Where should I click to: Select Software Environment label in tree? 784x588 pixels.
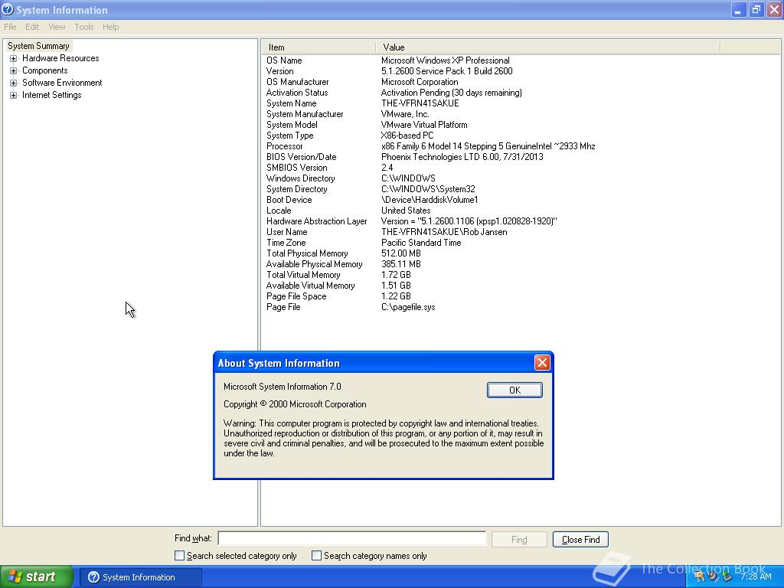(62, 83)
